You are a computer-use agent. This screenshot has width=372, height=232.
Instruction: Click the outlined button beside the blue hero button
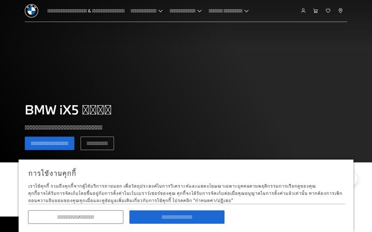coord(97,143)
